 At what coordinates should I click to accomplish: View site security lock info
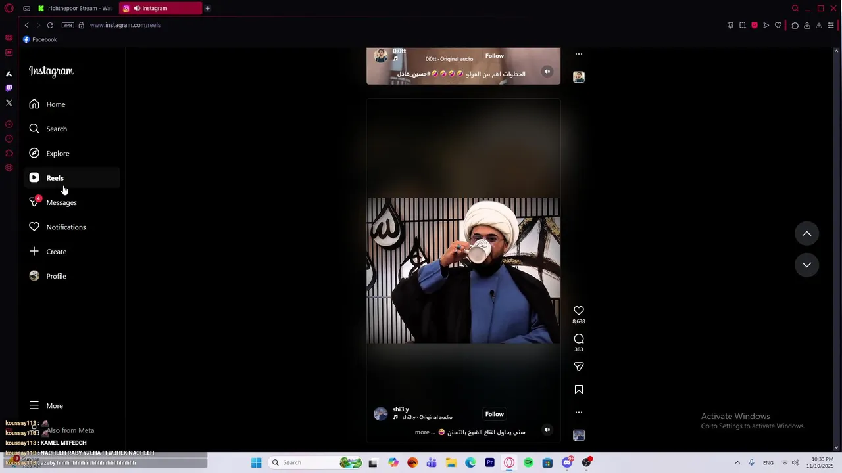point(82,25)
